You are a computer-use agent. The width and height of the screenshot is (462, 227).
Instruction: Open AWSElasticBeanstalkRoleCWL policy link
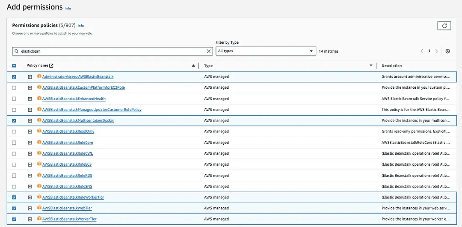[x=68, y=153]
